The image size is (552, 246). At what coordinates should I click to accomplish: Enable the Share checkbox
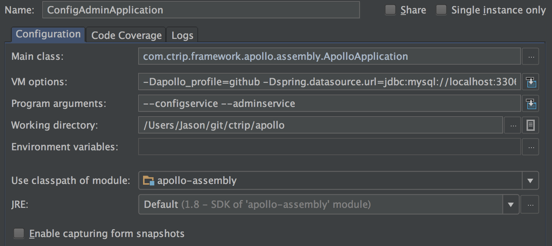390,10
